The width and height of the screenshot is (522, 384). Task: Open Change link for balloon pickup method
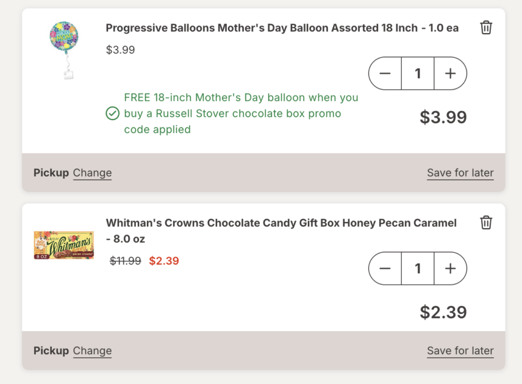(92, 173)
